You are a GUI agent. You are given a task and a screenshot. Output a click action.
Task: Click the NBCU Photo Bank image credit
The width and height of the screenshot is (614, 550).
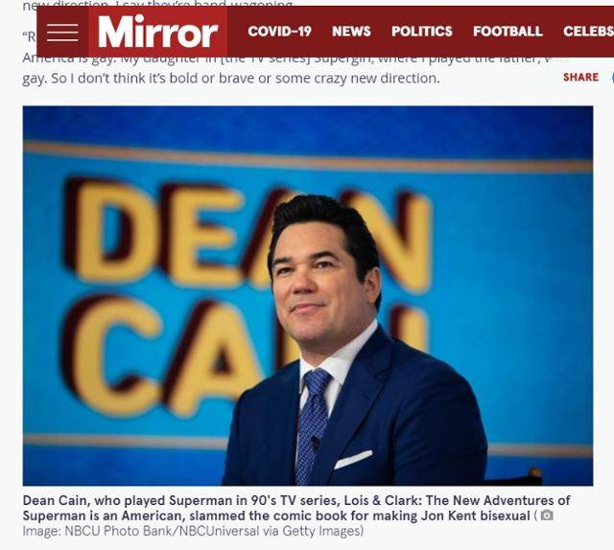point(193,531)
